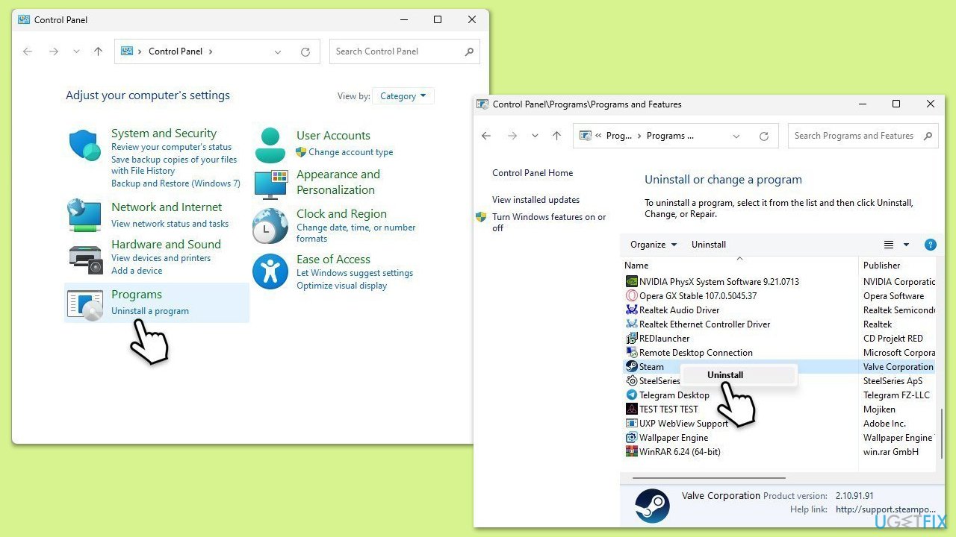Screen dimensions: 956x537
Task: Refresh the Control Panel window address bar
Action: (x=305, y=51)
